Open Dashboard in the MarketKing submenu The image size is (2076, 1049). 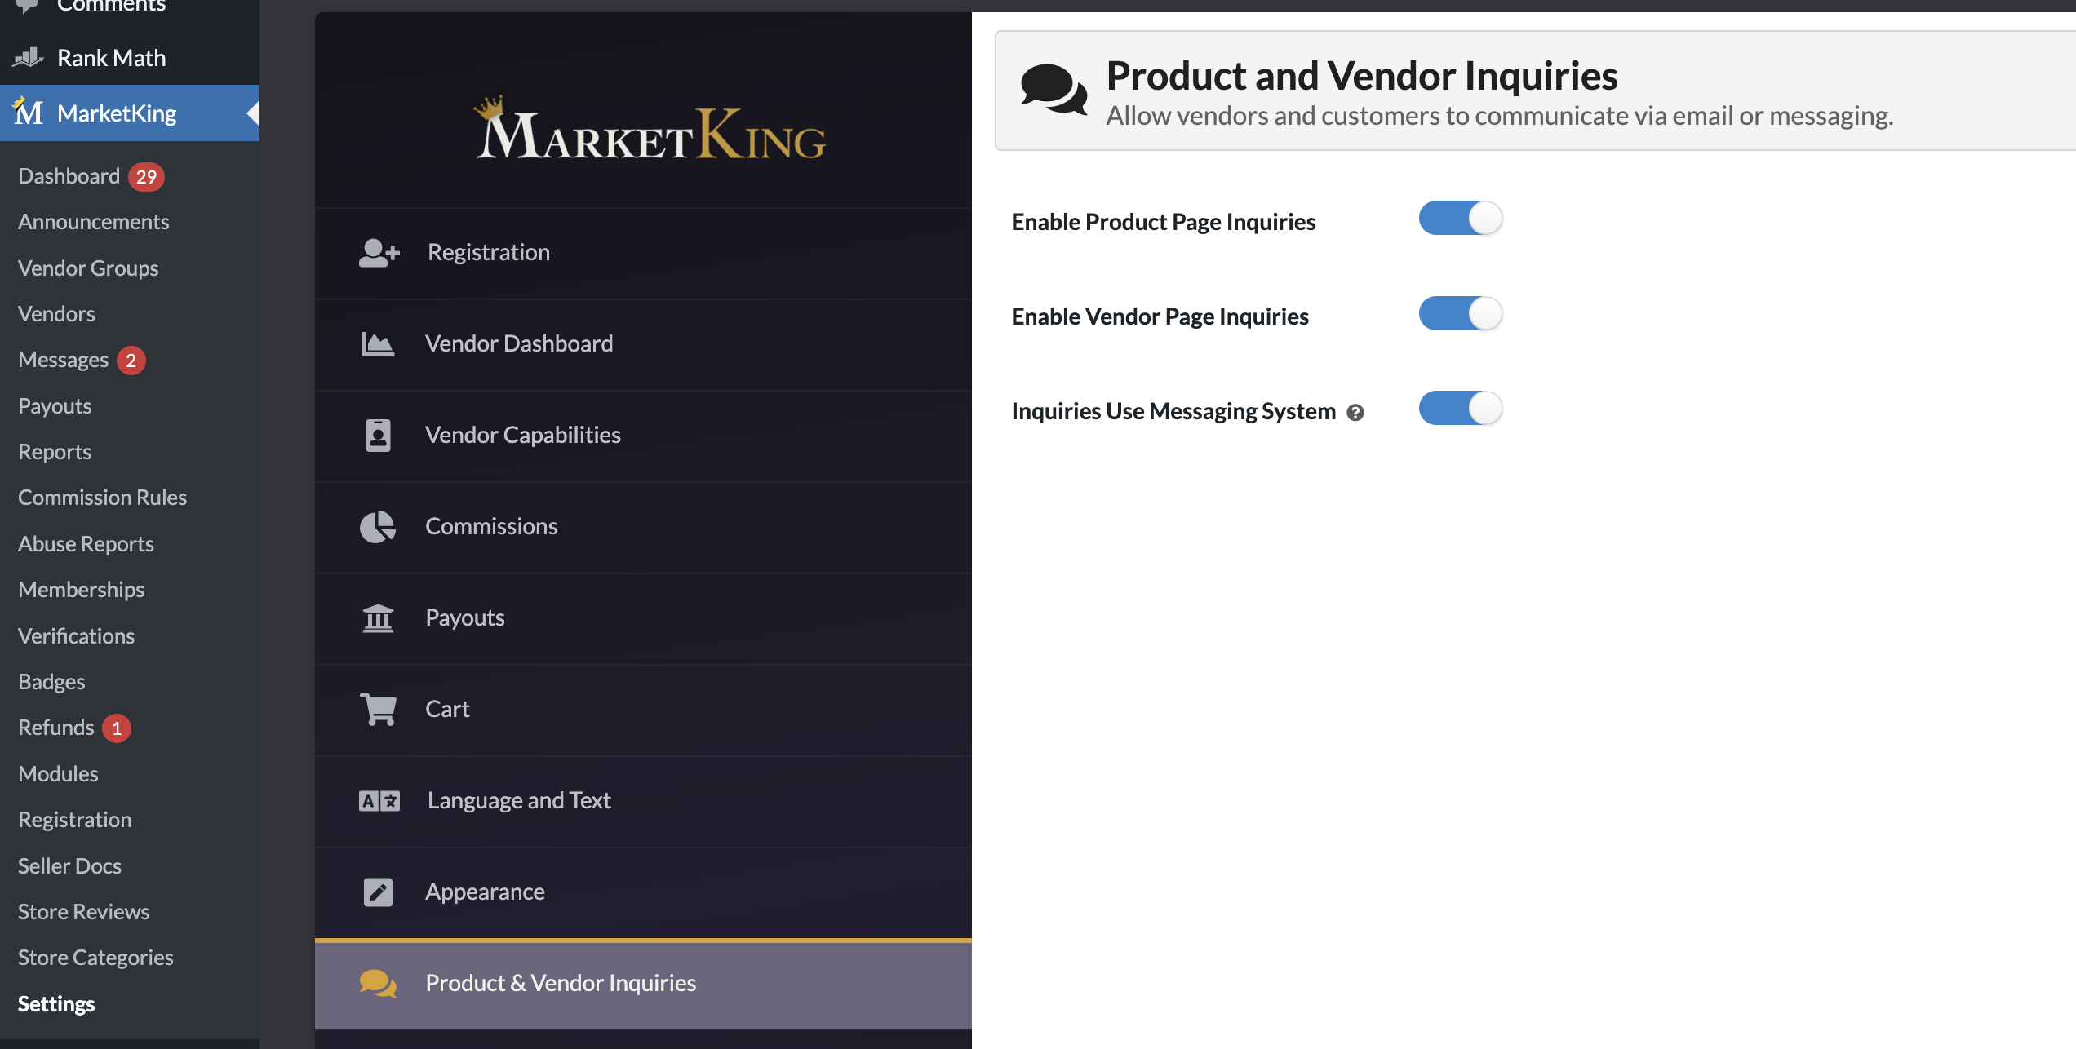click(69, 176)
